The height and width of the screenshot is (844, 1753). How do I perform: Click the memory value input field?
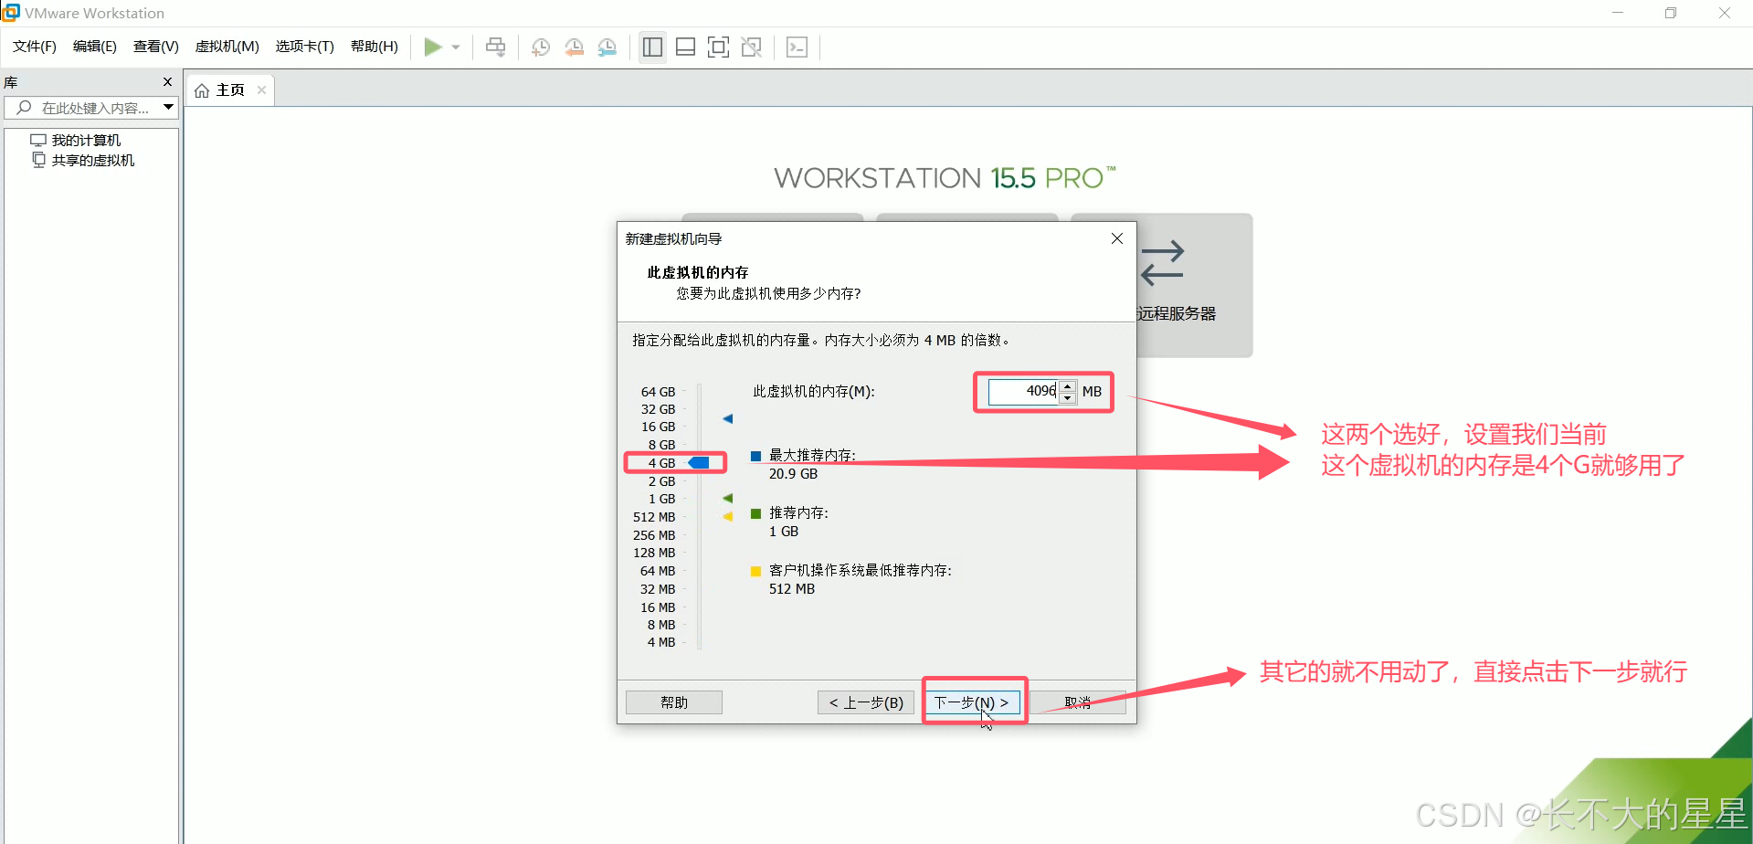[x=1023, y=391]
